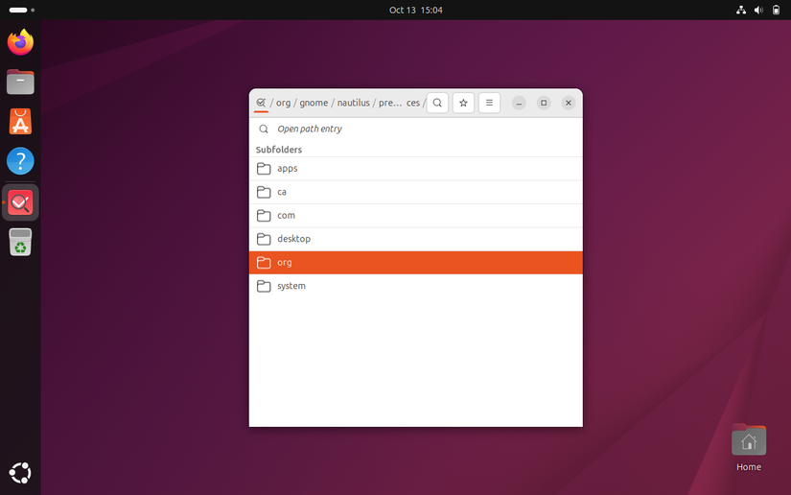Click the network status icon in top bar

[x=741, y=11]
